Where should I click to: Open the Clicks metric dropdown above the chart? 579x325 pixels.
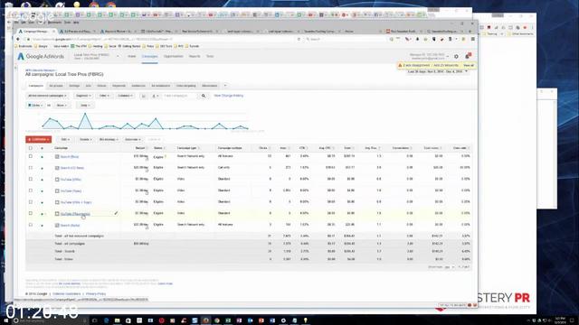click(35, 106)
